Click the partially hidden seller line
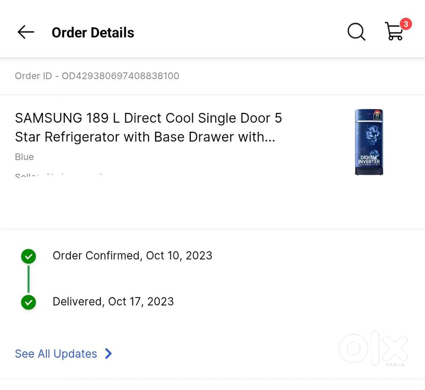Screen dimensions: 425x390 59,175
